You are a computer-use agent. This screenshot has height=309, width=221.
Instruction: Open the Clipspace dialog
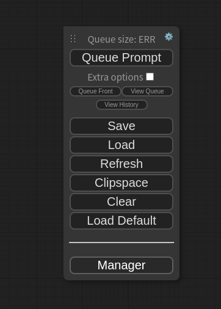[121, 183]
